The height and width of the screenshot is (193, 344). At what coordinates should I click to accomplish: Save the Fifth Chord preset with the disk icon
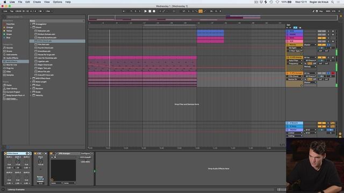[x=30, y=153]
